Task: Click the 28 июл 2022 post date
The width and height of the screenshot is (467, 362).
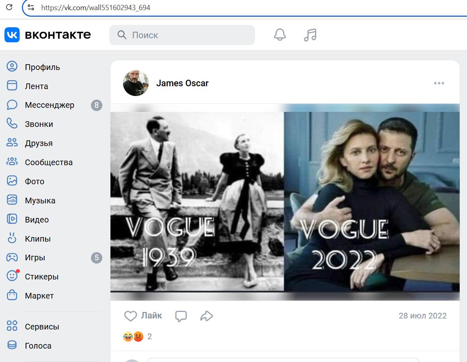Action: pos(422,316)
